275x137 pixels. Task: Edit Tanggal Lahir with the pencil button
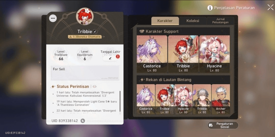110,59
